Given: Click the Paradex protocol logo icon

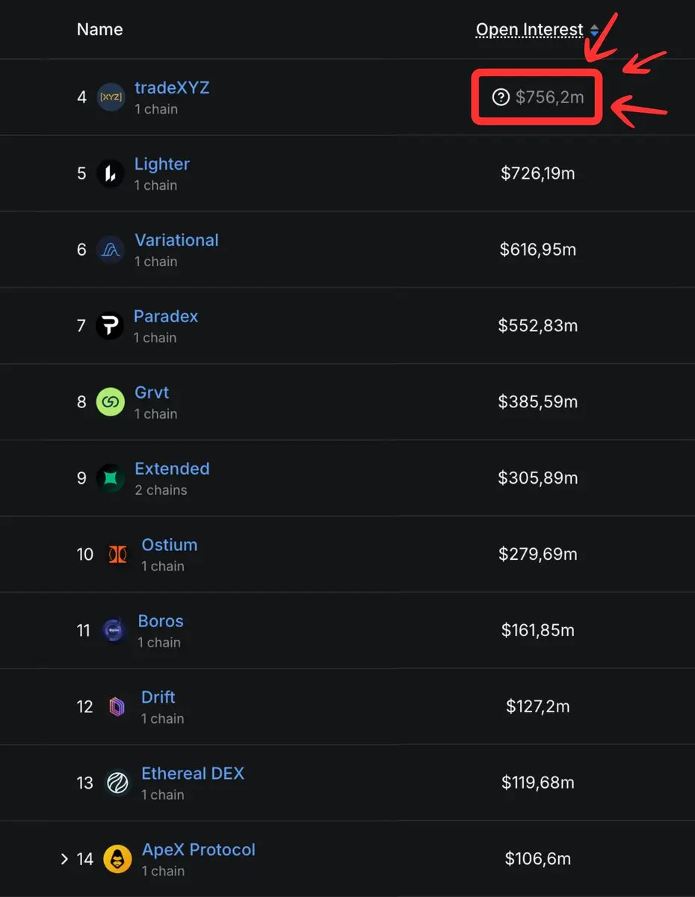Looking at the screenshot, I should coord(110,326).
